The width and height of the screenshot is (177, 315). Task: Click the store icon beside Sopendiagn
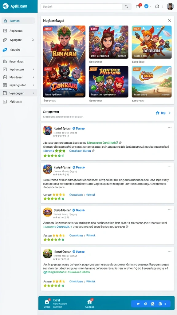tap(5, 62)
